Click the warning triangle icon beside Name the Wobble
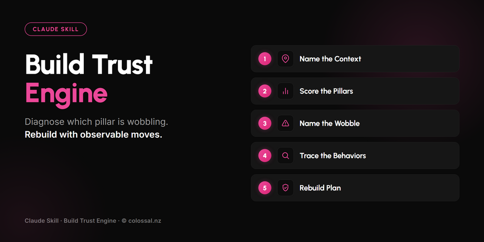Viewport: 484px width, 242px height. tap(285, 123)
